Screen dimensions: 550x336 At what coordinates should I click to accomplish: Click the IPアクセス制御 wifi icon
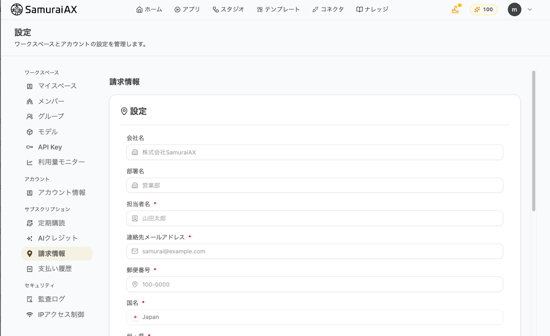[x=30, y=315]
